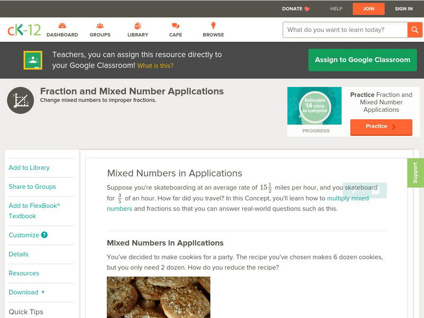Click the JOIN button
The image size is (424, 318).
pos(368,9)
